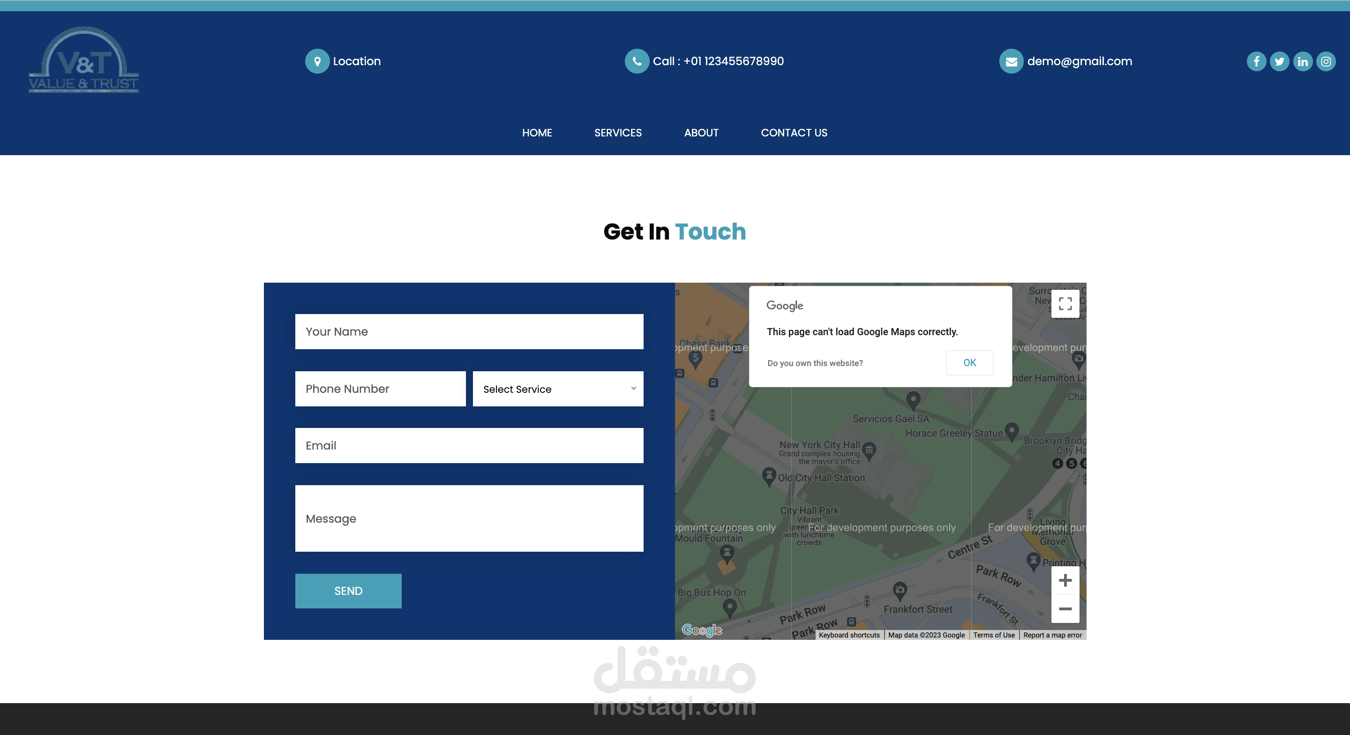This screenshot has height=735, width=1350.
Task: Go to the HOME menu item
Action: [537, 133]
